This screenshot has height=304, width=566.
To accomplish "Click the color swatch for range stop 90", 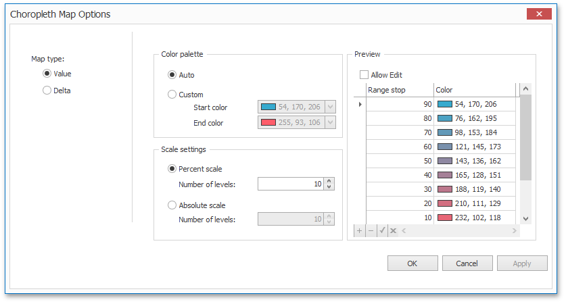I will [x=445, y=104].
